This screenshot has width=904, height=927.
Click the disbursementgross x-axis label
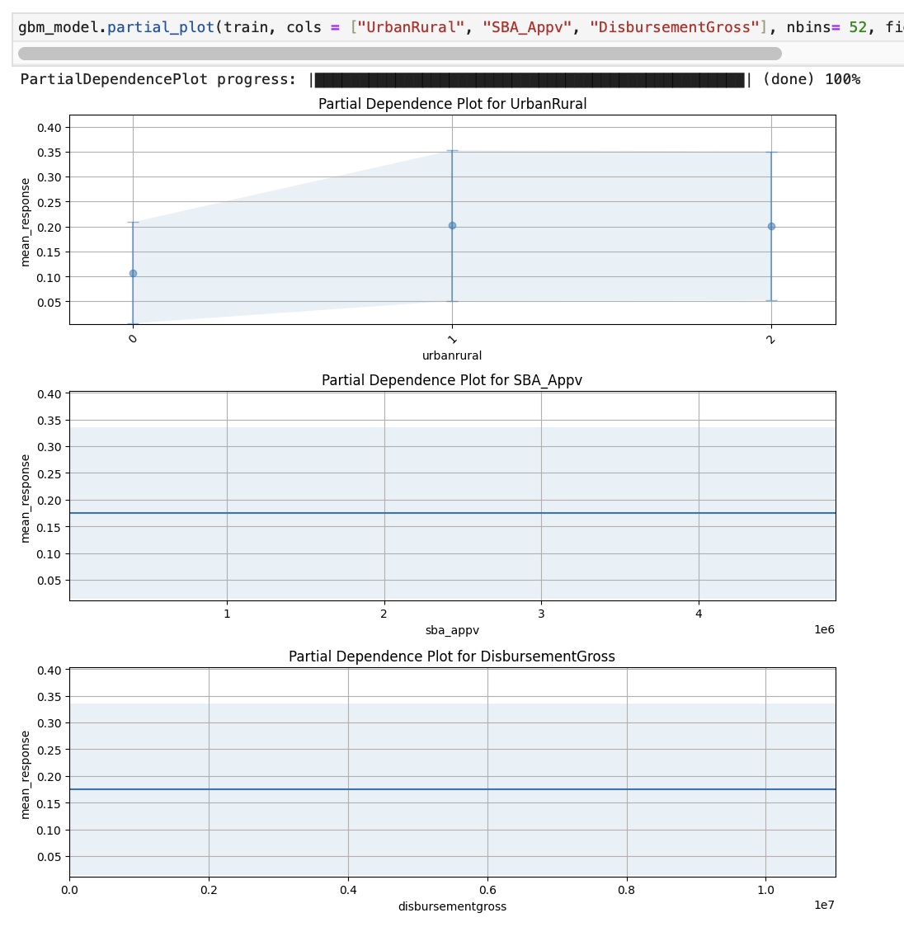(x=452, y=906)
